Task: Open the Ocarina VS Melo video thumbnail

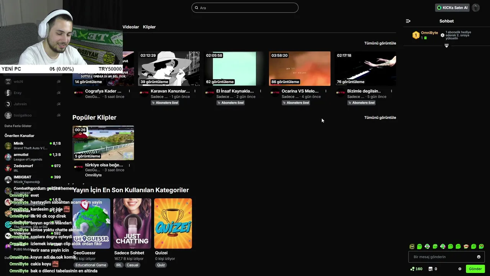Action: [x=300, y=69]
